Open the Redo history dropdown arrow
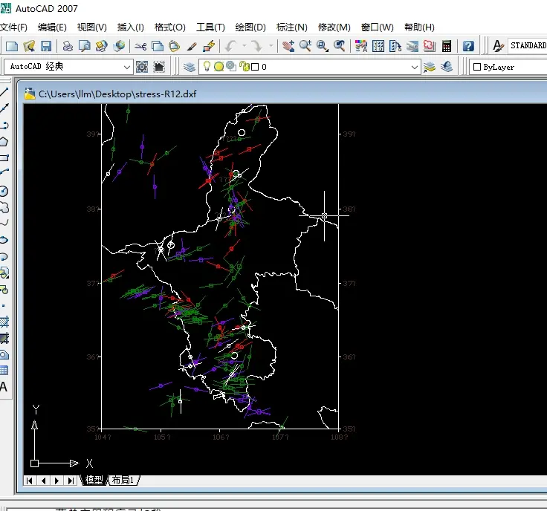547x511 pixels. [271, 45]
